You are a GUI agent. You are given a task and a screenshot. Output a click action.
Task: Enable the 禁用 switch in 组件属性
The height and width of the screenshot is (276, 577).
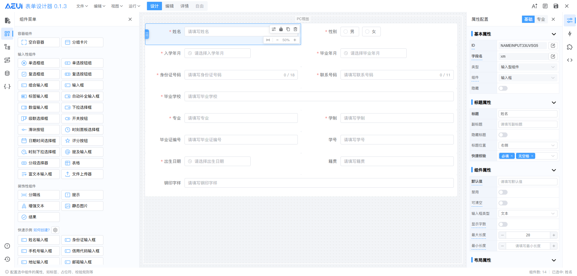tap(503, 192)
